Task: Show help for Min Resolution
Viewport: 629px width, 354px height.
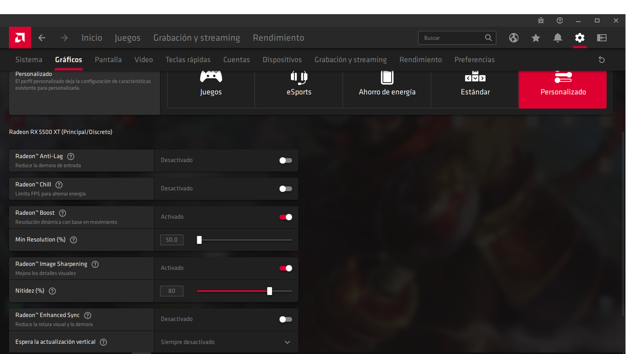Action: pyautogui.click(x=74, y=240)
